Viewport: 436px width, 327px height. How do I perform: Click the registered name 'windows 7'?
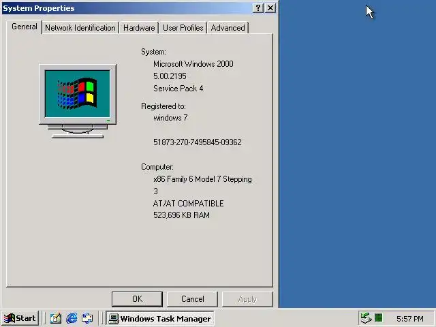(170, 118)
